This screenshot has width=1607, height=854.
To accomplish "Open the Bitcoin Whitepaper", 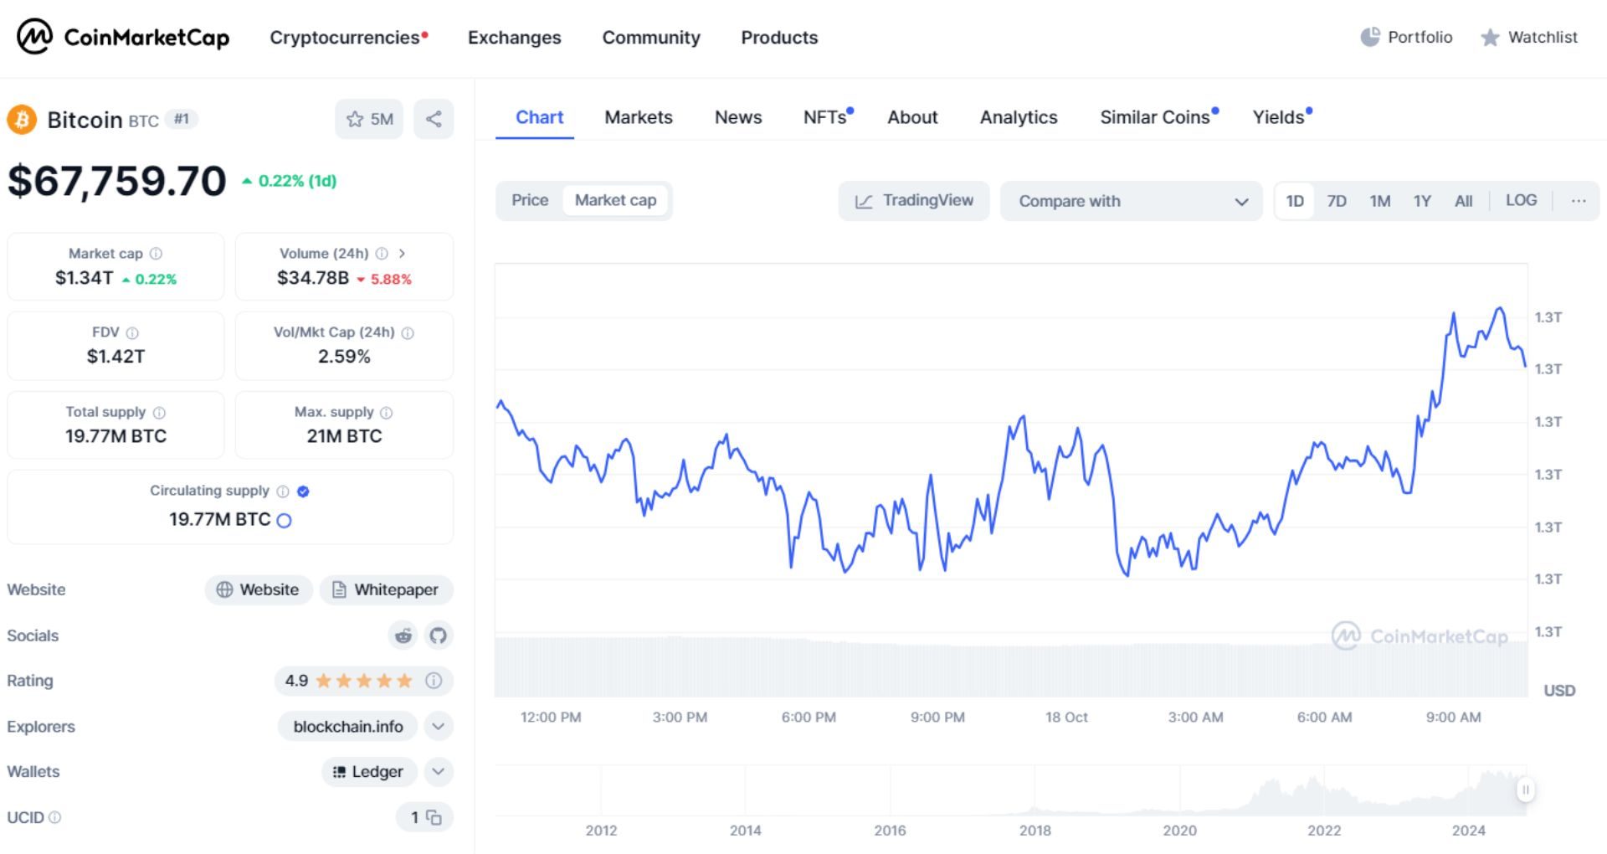I will pyautogui.click(x=386, y=589).
